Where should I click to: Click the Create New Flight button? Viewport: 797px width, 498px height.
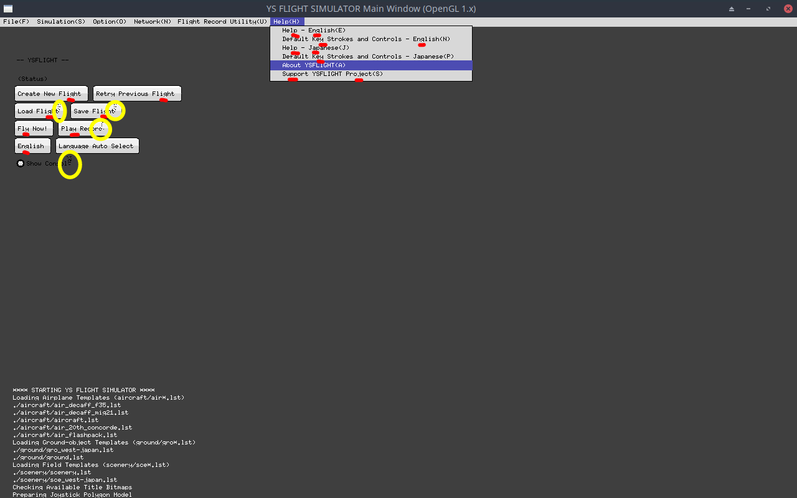(x=52, y=94)
